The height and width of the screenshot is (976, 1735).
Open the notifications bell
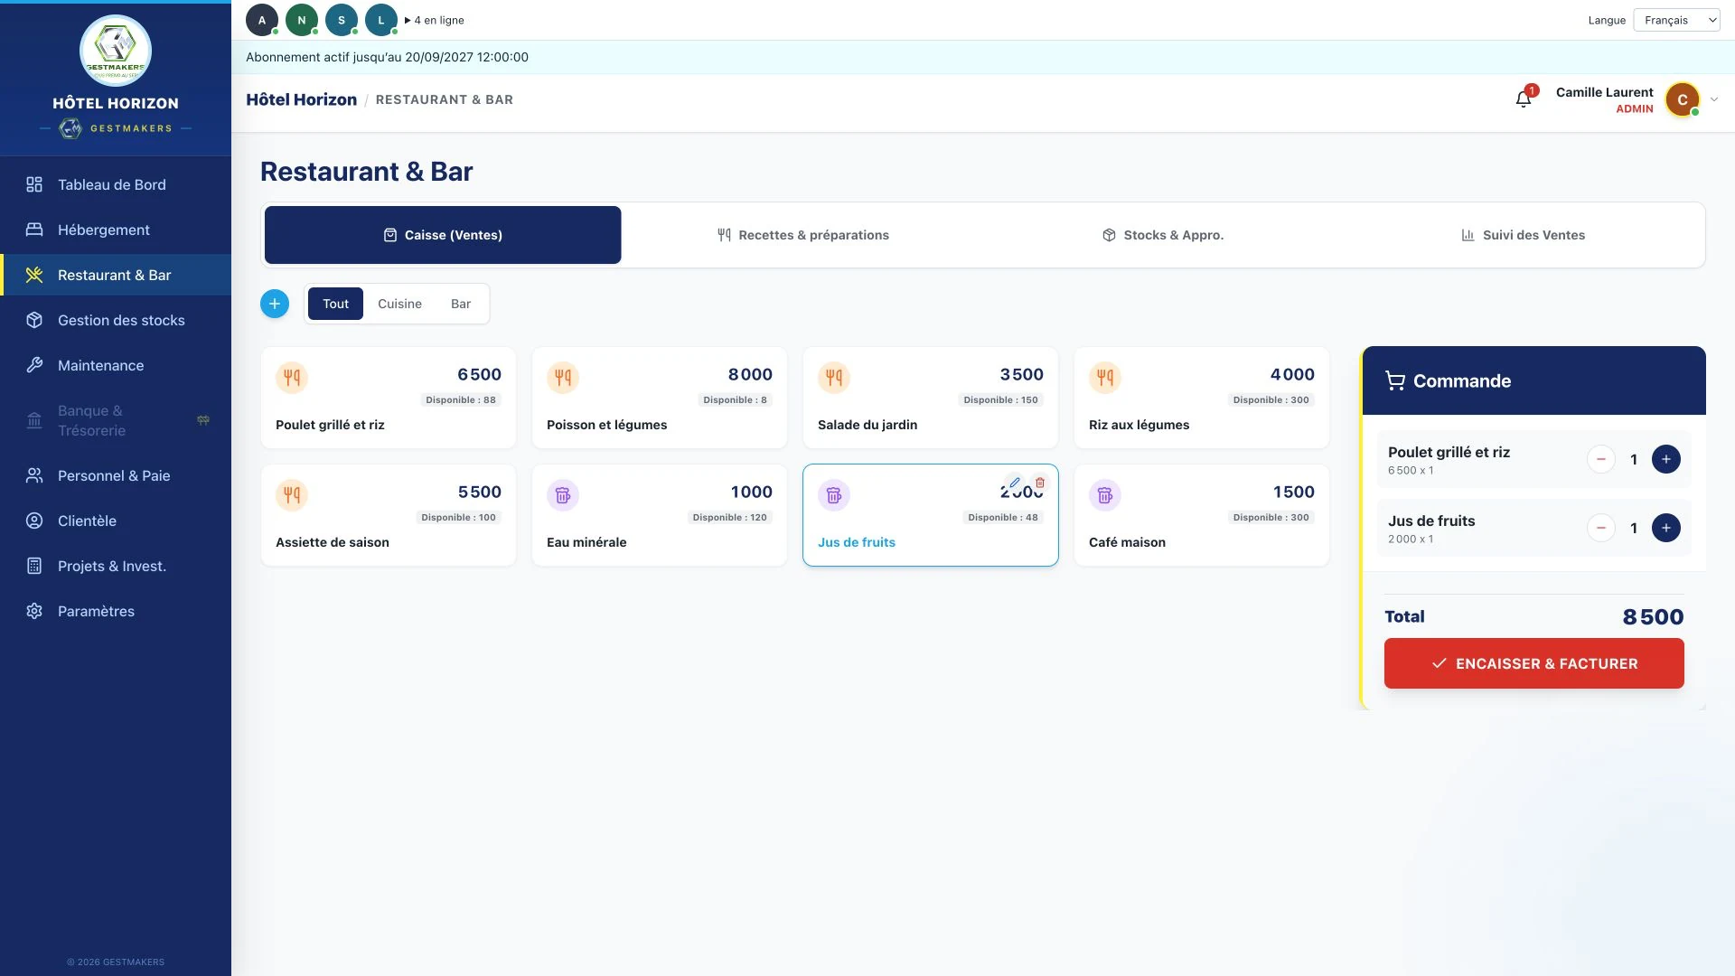click(1524, 99)
